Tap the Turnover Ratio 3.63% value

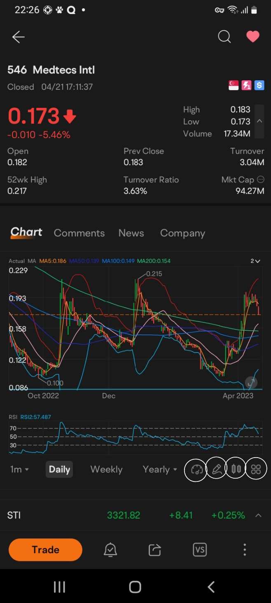(135, 191)
